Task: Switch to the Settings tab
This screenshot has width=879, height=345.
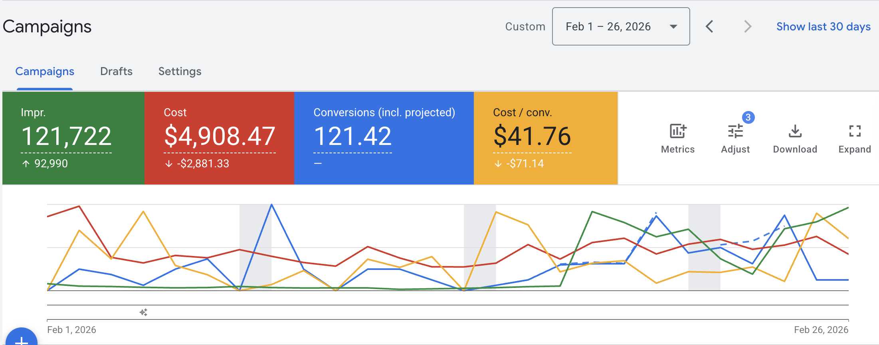Action: click(180, 71)
